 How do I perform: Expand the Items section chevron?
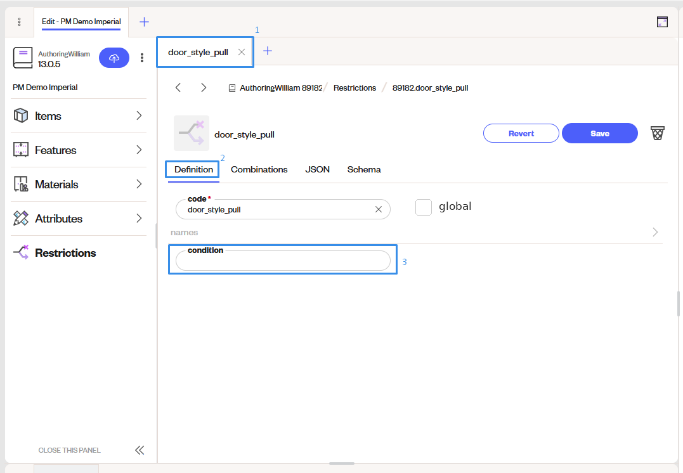[x=139, y=115]
